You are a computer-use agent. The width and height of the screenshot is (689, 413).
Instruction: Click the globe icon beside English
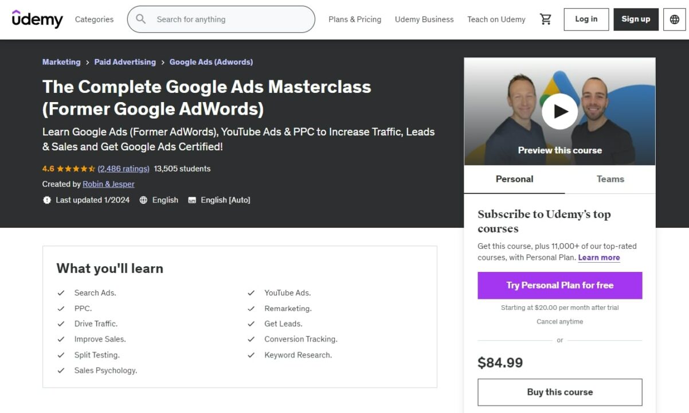(x=143, y=200)
